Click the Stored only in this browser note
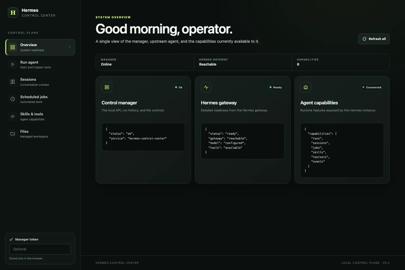This screenshot has width=405, height=270. (26, 258)
